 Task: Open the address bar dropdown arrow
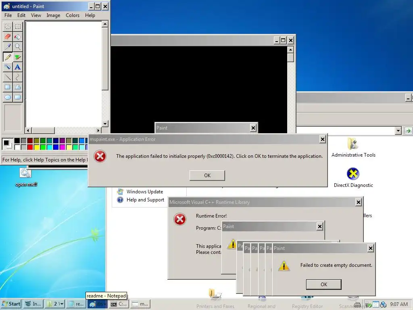coord(398,130)
